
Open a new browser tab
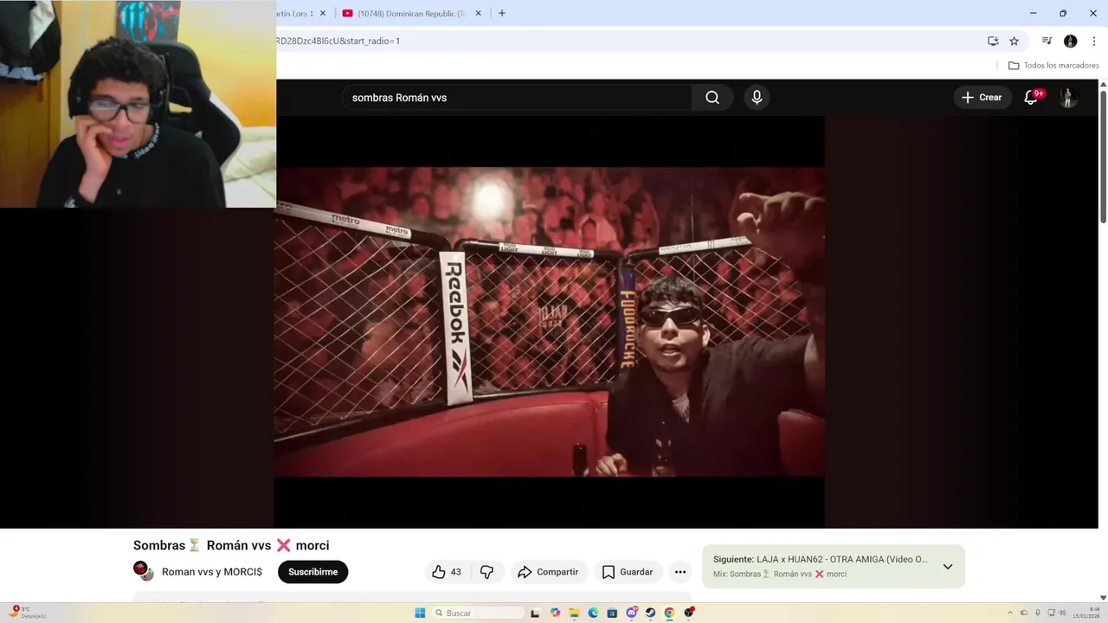click(x=502, y=13)
